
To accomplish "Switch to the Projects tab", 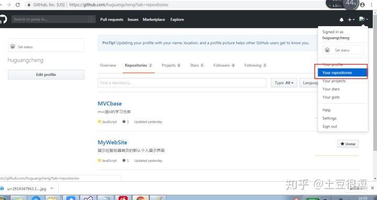I will tap(171, 65).
